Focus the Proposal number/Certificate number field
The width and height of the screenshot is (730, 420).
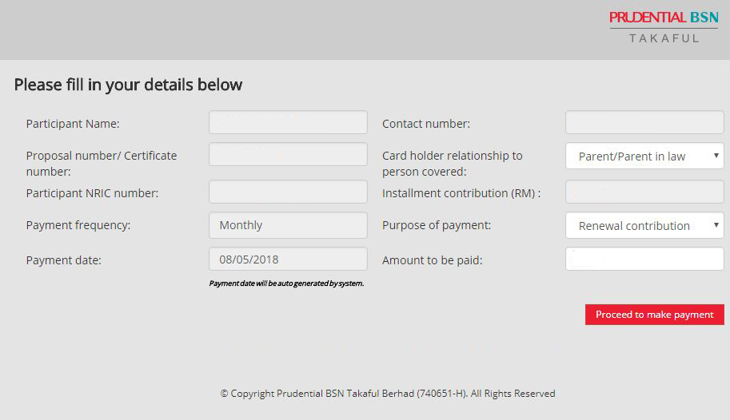click(288, 155)
